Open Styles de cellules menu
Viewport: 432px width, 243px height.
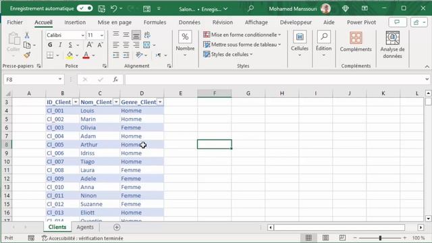coord(228,54)
